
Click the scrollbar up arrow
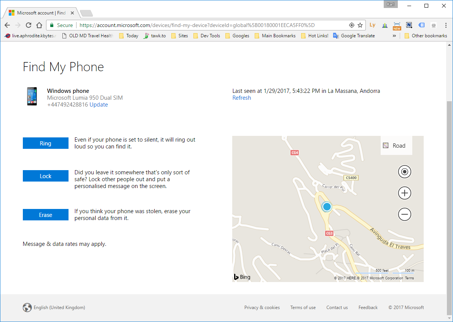[x=449, y=45]
